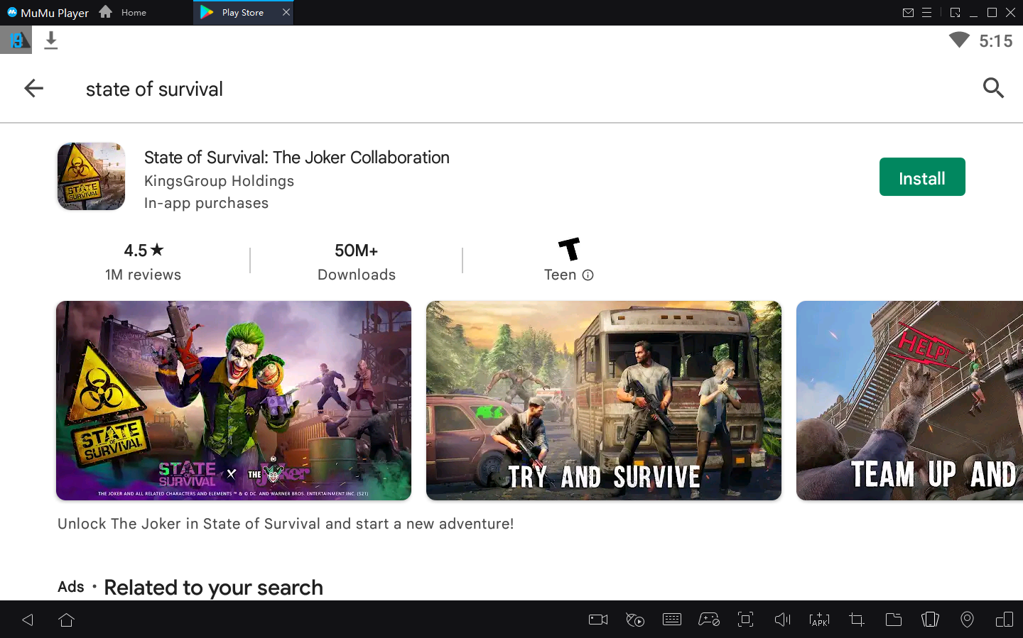Open KingsGroup Holdings developer page
1023x638 pixels.
tap(219, 181)
